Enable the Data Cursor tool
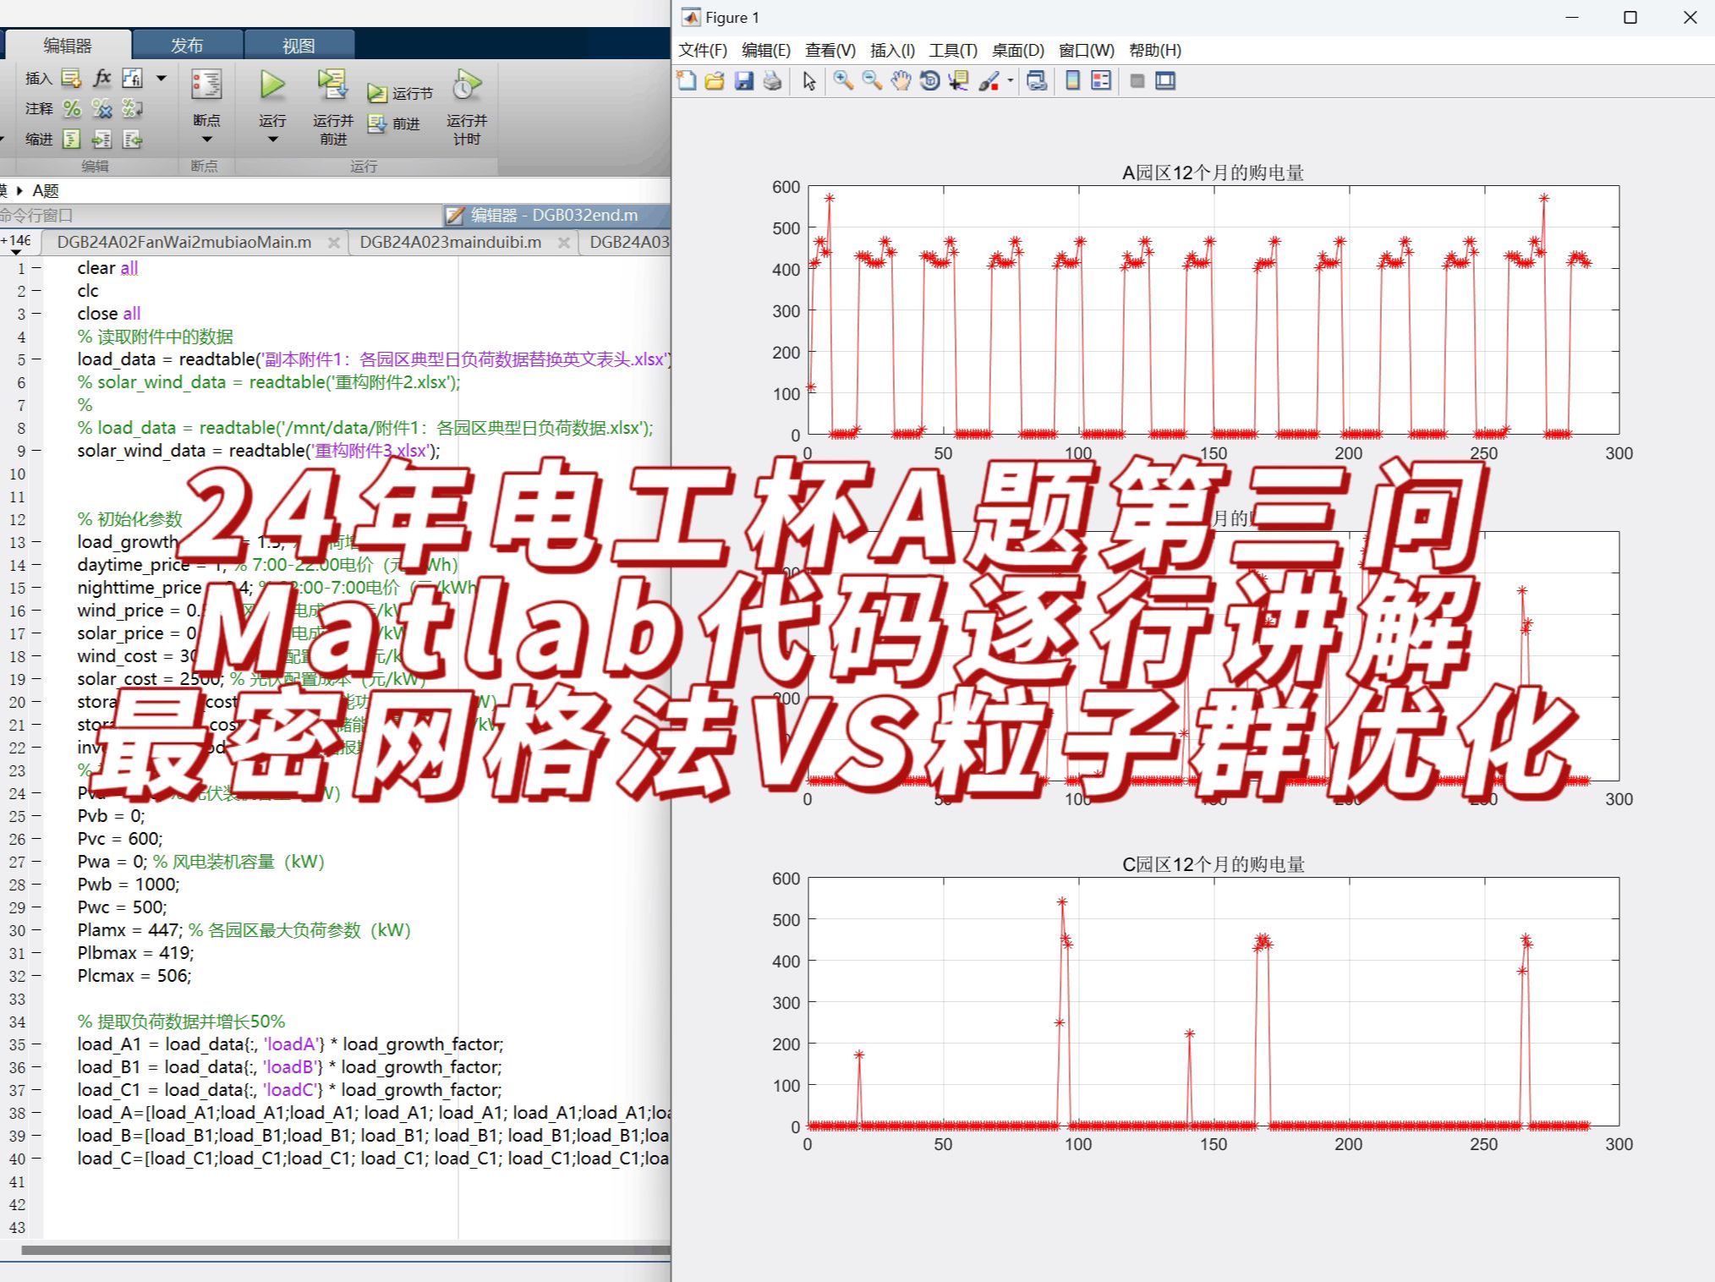This screenshot has width=1715, height=1282. 958,81
